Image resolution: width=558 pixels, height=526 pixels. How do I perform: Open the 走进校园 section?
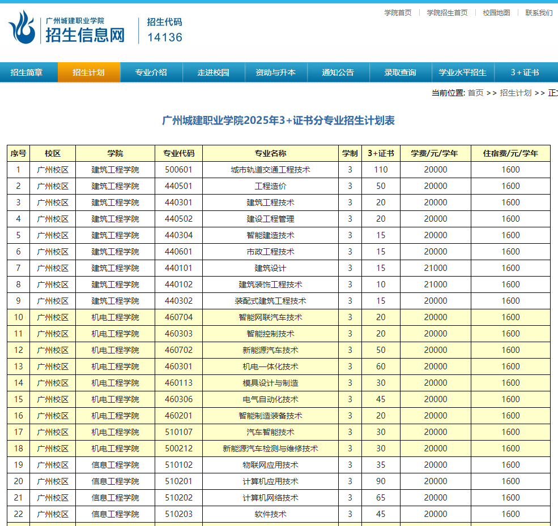(x=214, y=72)
